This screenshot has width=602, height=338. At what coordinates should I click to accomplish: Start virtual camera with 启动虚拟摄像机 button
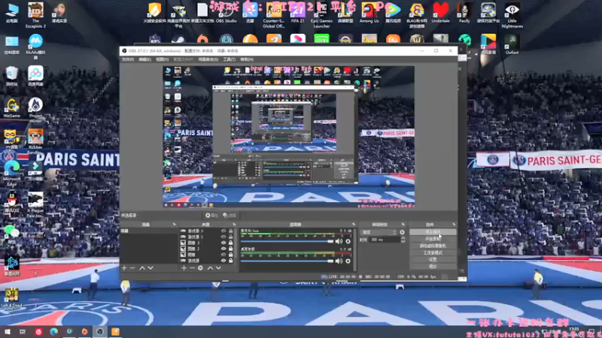click(433, 246)
